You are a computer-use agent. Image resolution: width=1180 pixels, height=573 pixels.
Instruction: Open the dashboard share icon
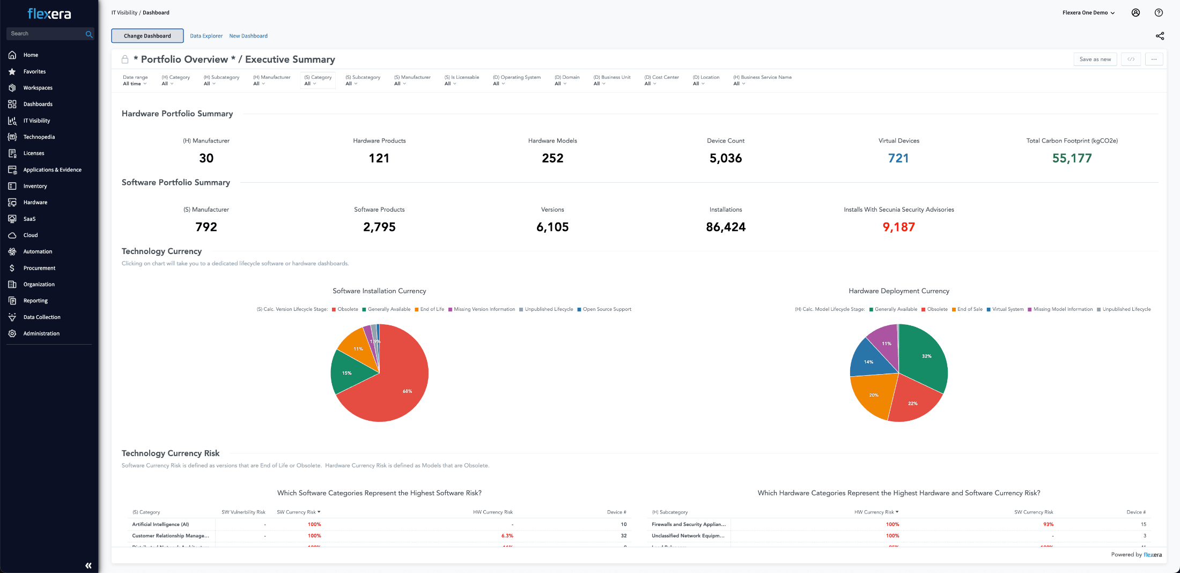(x=1160, y=36)
